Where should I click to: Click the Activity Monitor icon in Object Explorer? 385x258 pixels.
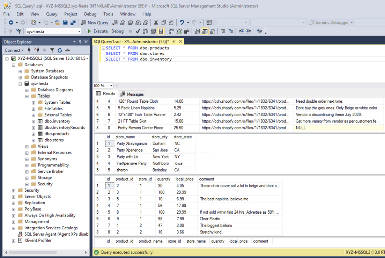pos(67,50)
